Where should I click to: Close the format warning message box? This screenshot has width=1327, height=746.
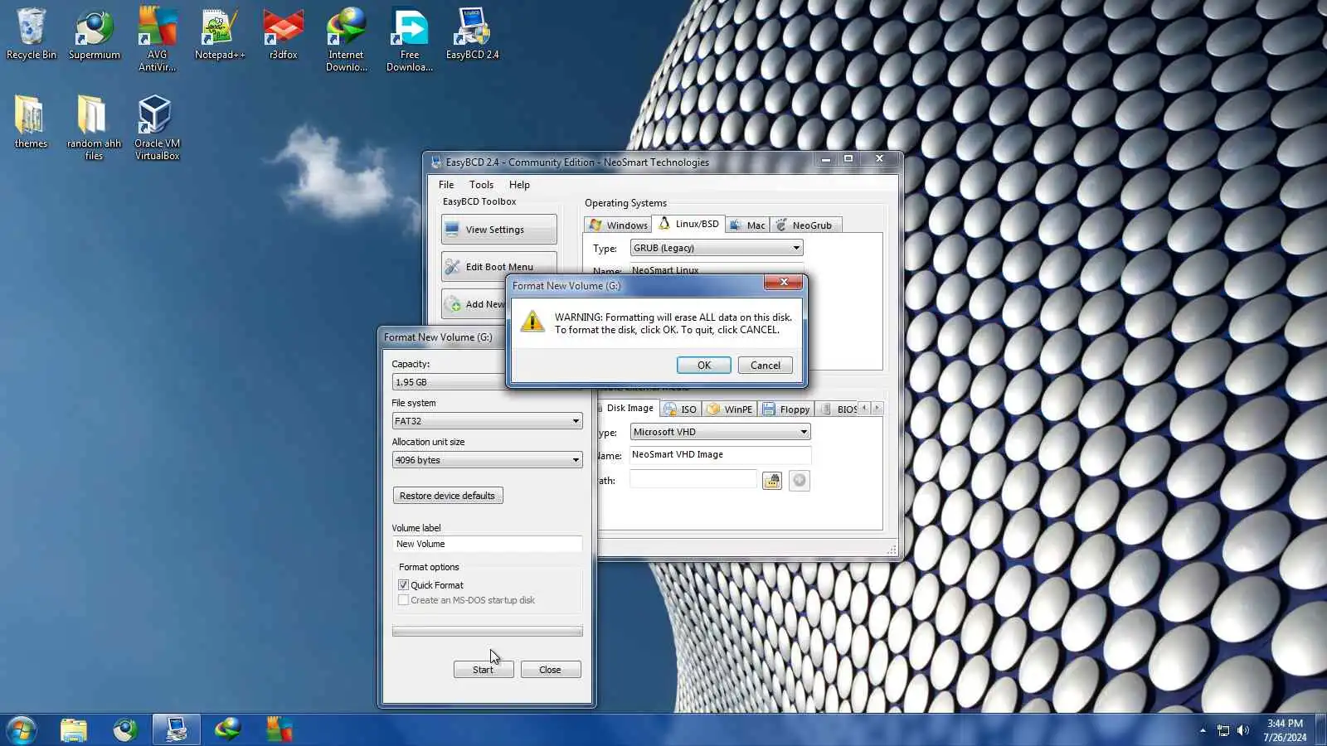pyautogui.click(x=783, y=283)
